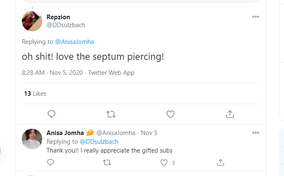Open the @AnisaJomha mention link
This screenshot has height=176, width=284.
pos(75,42)
